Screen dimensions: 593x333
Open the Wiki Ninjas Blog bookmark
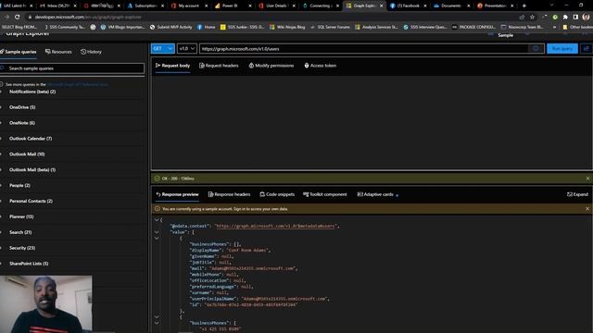pos(287,27)
